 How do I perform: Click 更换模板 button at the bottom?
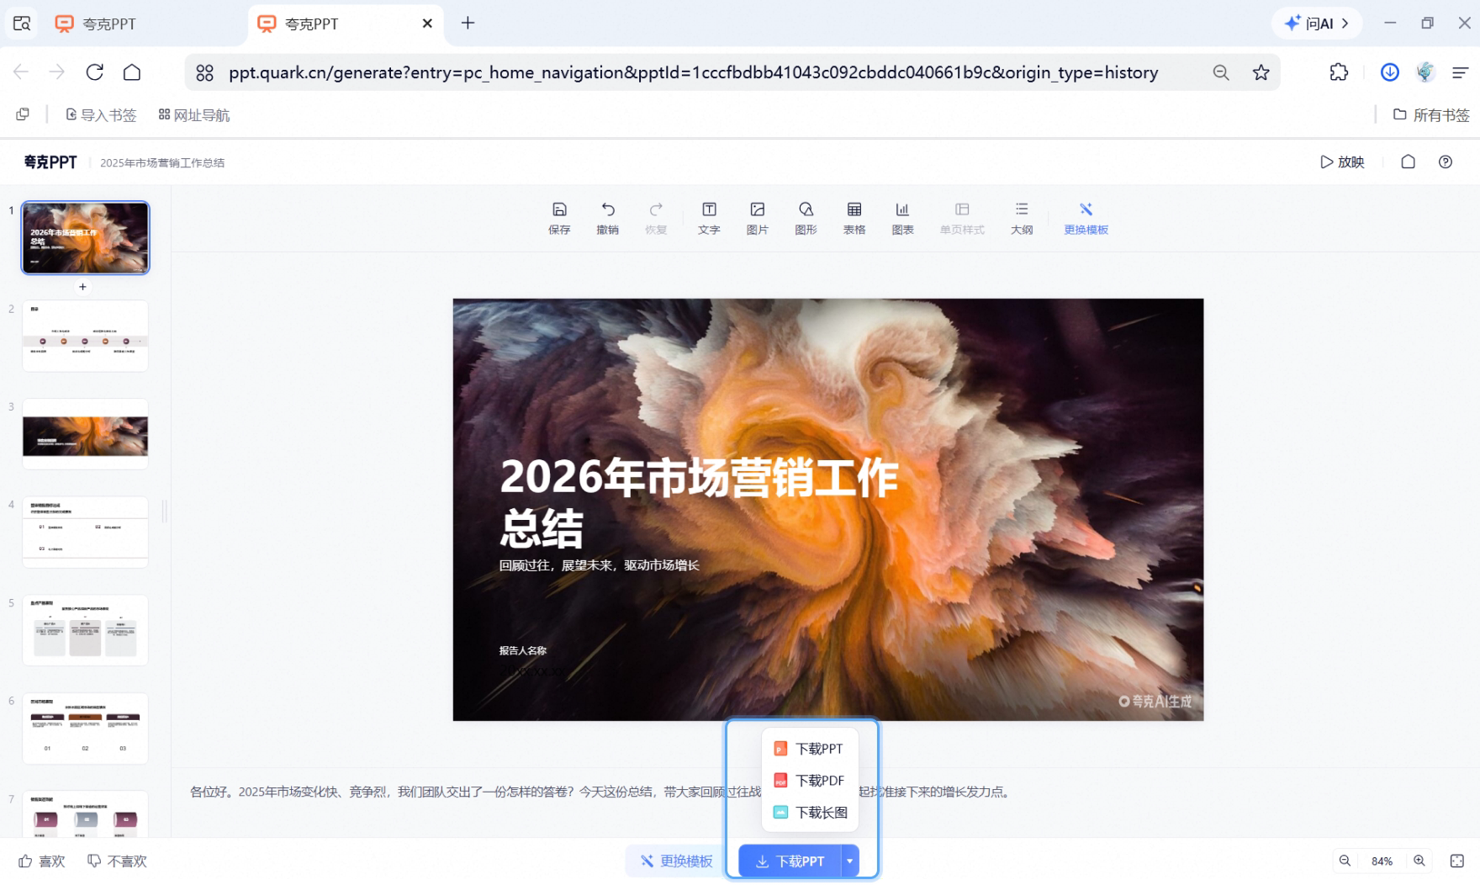(677, 861)
